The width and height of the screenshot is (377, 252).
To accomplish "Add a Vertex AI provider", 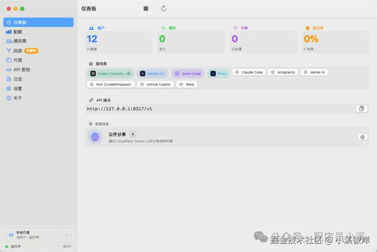I will tap(314, 72).
